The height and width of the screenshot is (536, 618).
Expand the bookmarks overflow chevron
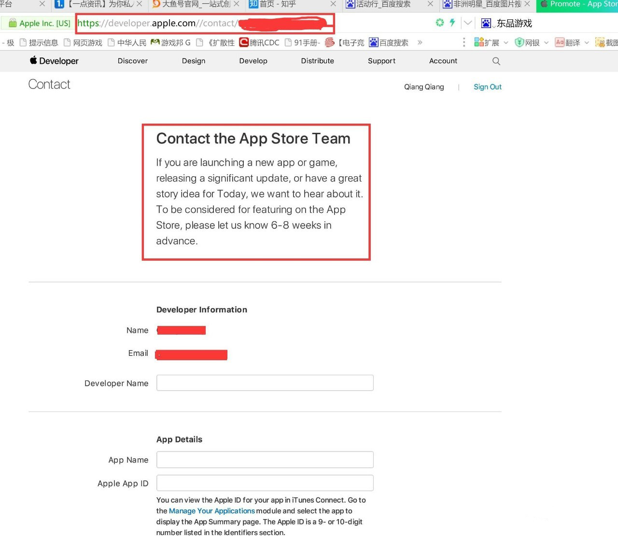coord(420,42)
